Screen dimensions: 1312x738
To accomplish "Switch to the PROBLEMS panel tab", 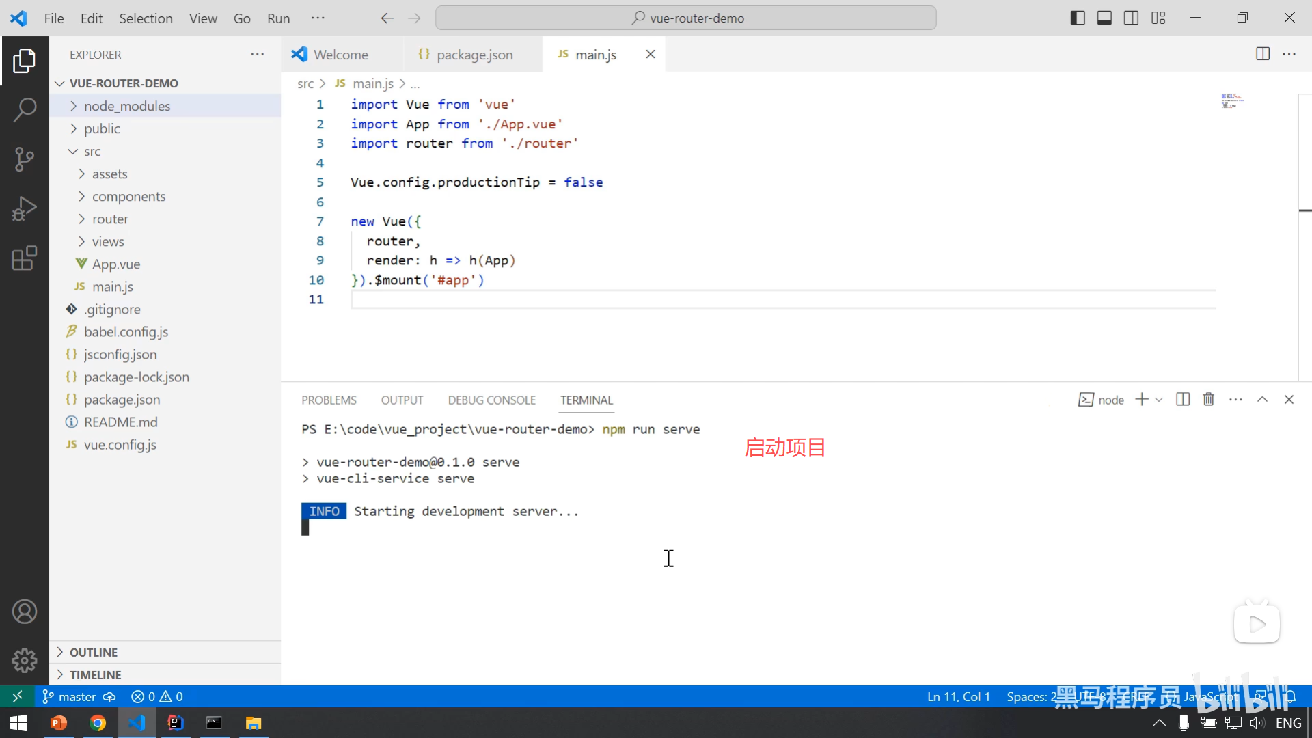I will pos(329,400).
